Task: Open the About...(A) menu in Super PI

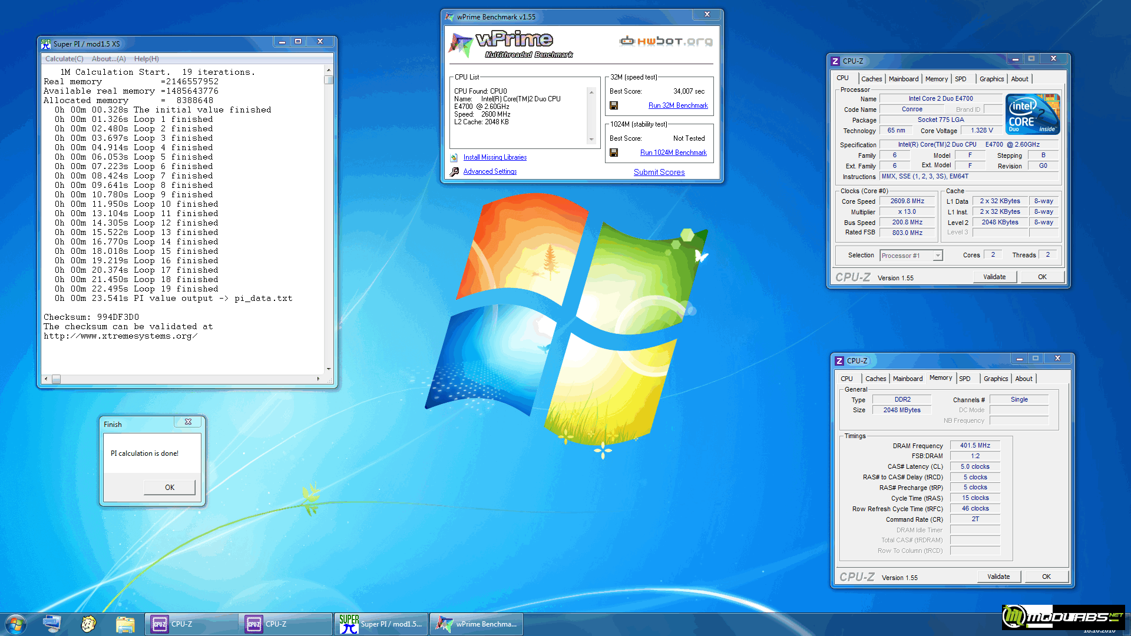Action: point(109,59)
